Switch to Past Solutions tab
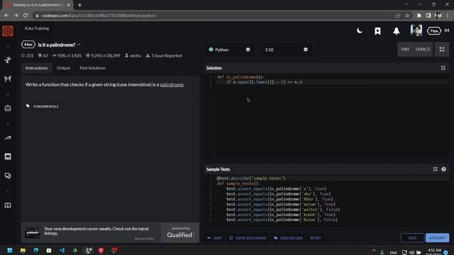The width and height of the screenshot is (454, 255). (92, 68)
